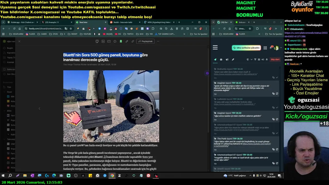Switch to the (10) Dashboard tab in the right window

[x=224, y=22]
